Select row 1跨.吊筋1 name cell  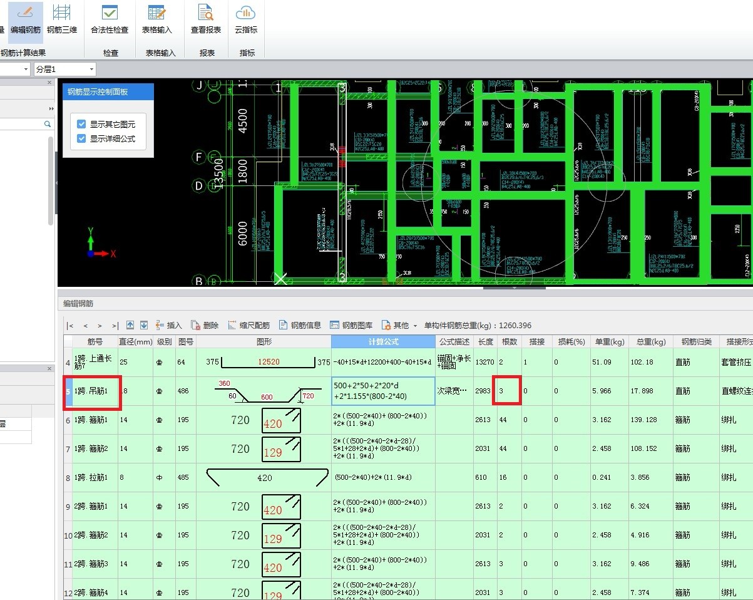tap(95, 391)
